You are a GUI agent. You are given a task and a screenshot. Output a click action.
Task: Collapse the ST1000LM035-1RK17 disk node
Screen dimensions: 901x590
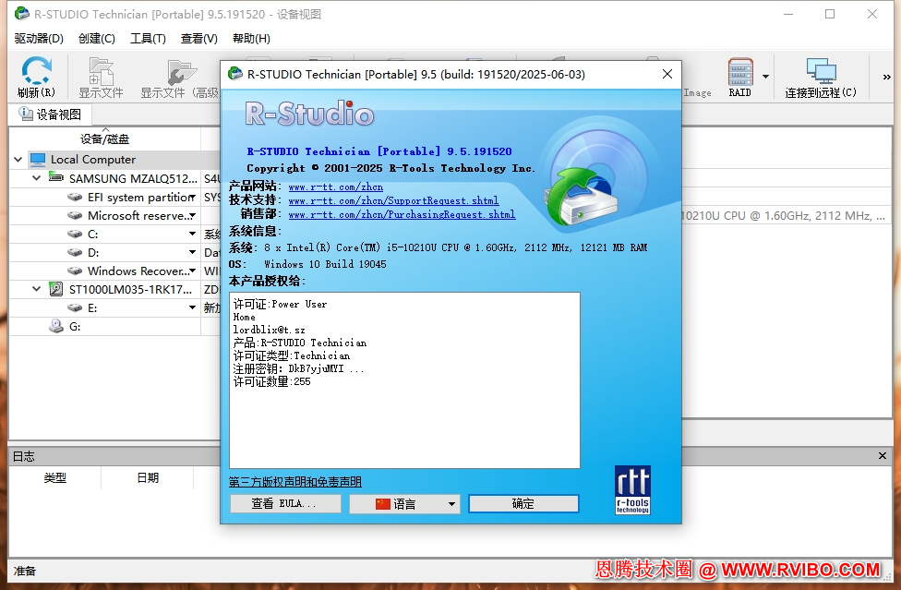36,289
